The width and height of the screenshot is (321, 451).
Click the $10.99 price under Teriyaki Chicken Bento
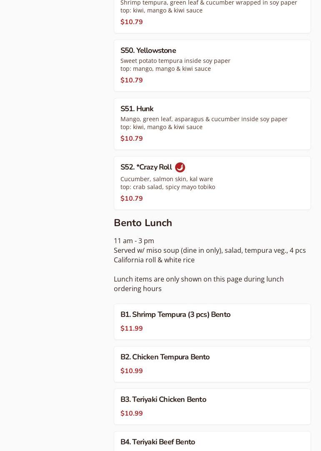pos(132,414)
